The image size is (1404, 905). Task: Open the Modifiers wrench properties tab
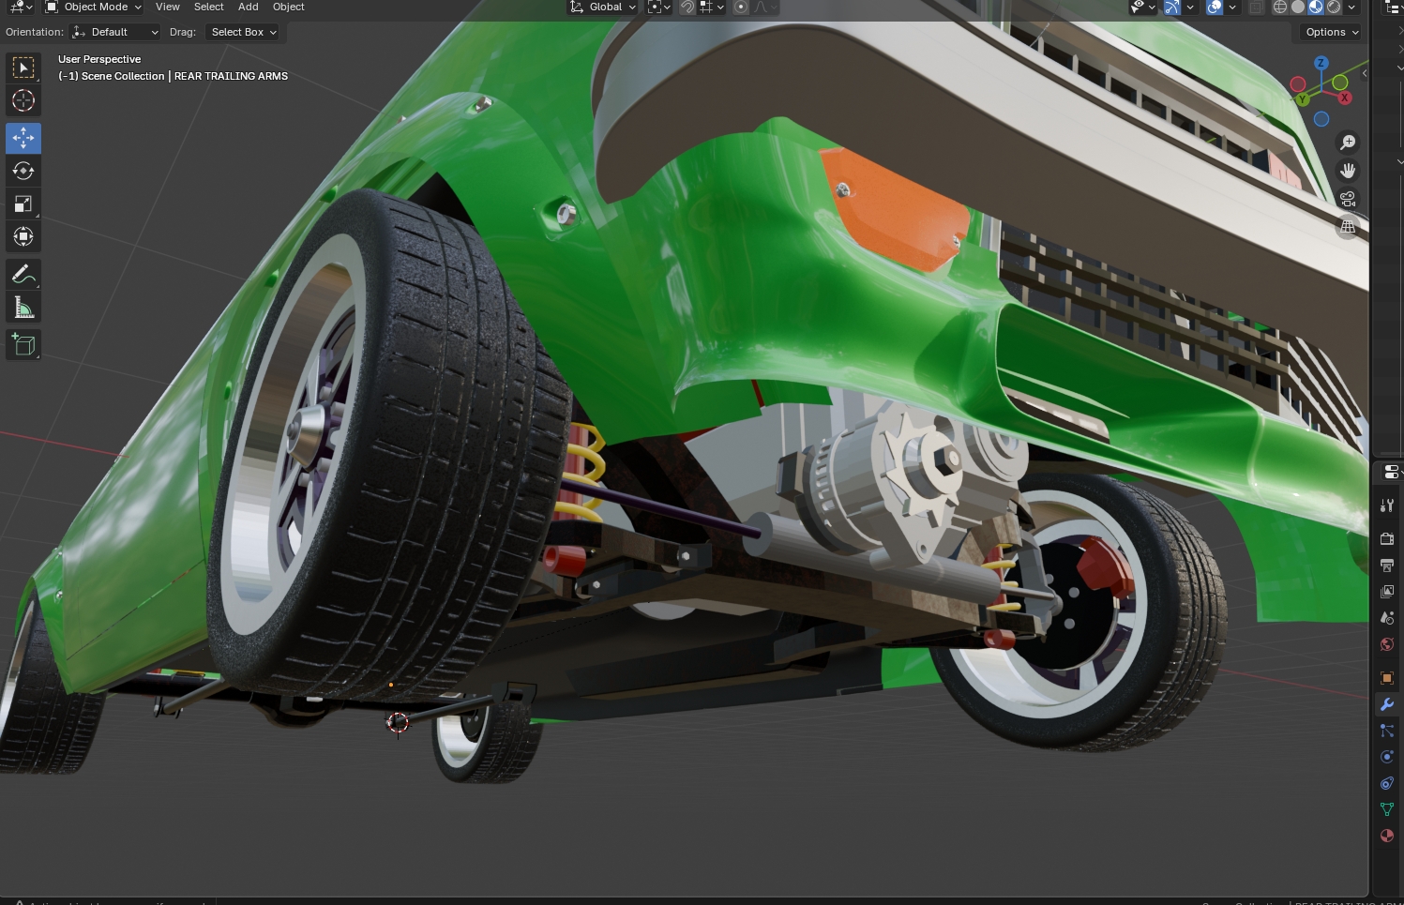(1387, 704)
